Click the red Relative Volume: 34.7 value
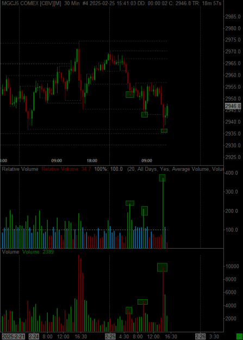The height and width of the screenshot is (340, 243). (x=66, y=169)
